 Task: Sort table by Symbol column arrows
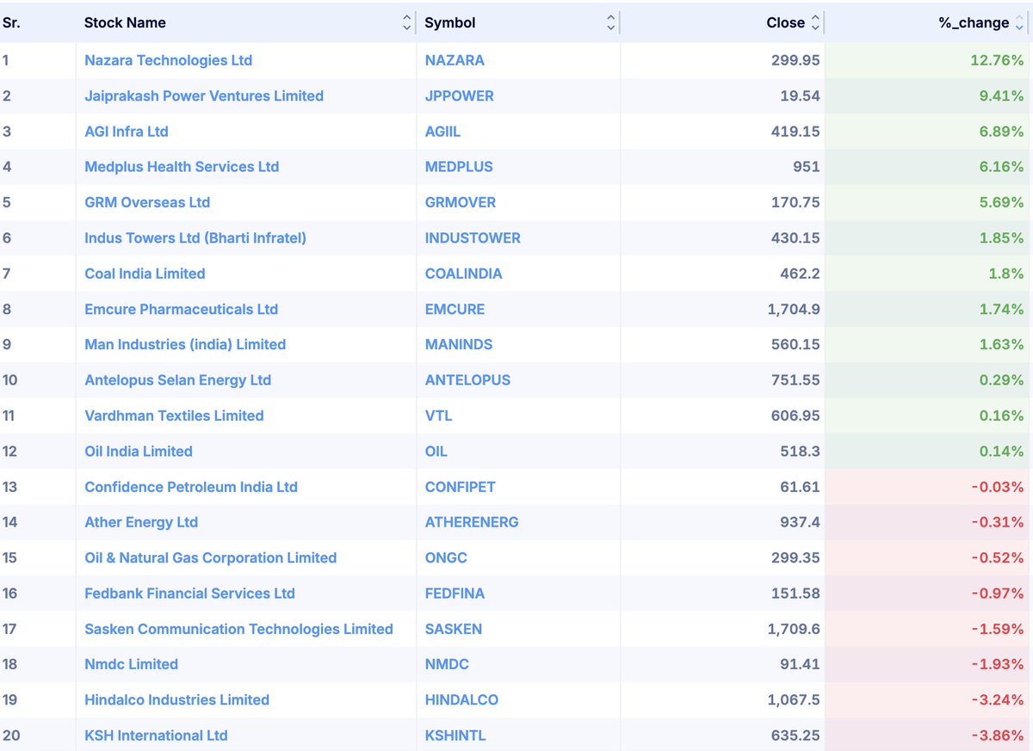point(611,23)
